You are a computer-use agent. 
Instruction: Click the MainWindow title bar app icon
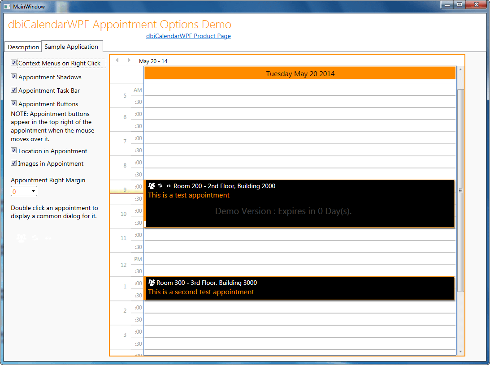(x=7, y=6)
